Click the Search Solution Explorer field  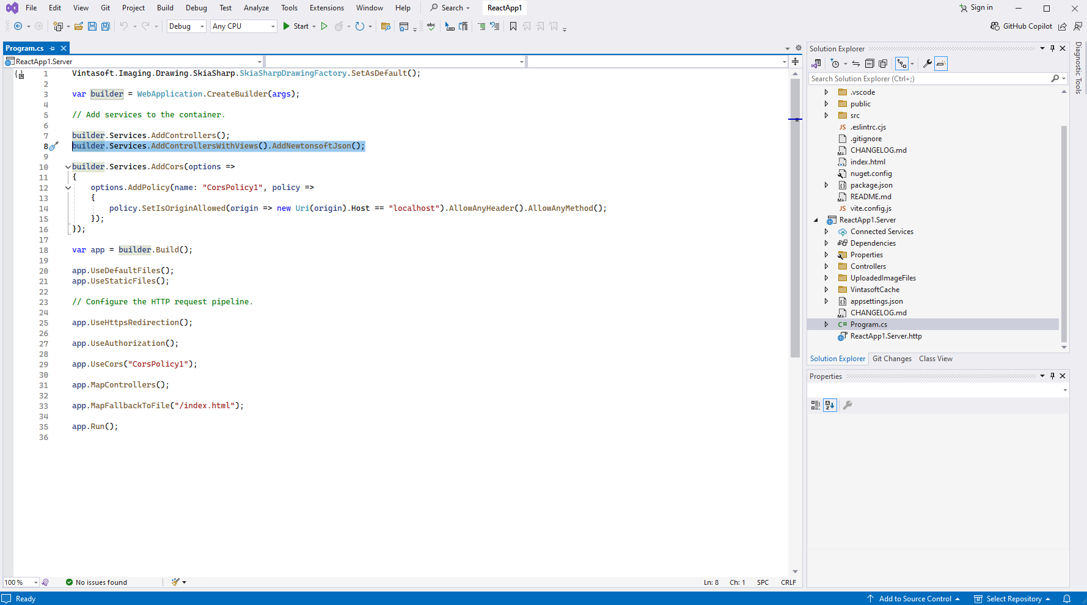[929, 79]
